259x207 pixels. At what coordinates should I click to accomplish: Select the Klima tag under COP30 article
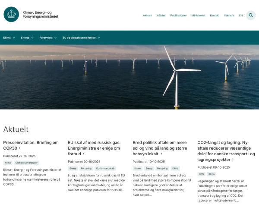pyautogui.click(x=8, y=163)
